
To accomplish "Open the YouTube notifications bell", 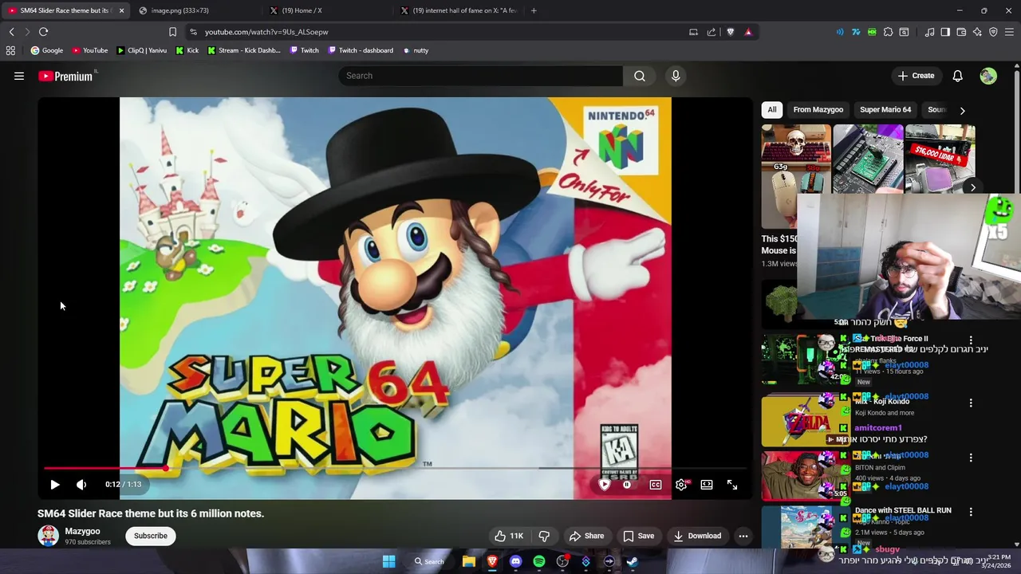I will [958, 76].
